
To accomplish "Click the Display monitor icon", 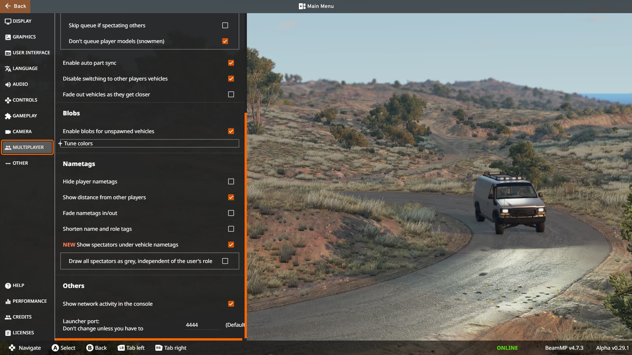I will [8, 21].
